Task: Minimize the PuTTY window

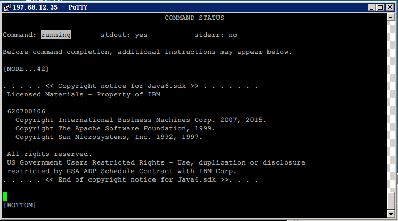Action: point(372,7)
